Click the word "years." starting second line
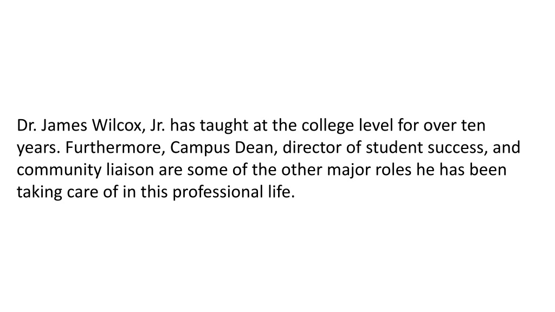This screenshot has height=312, width=555. point(38,148)
